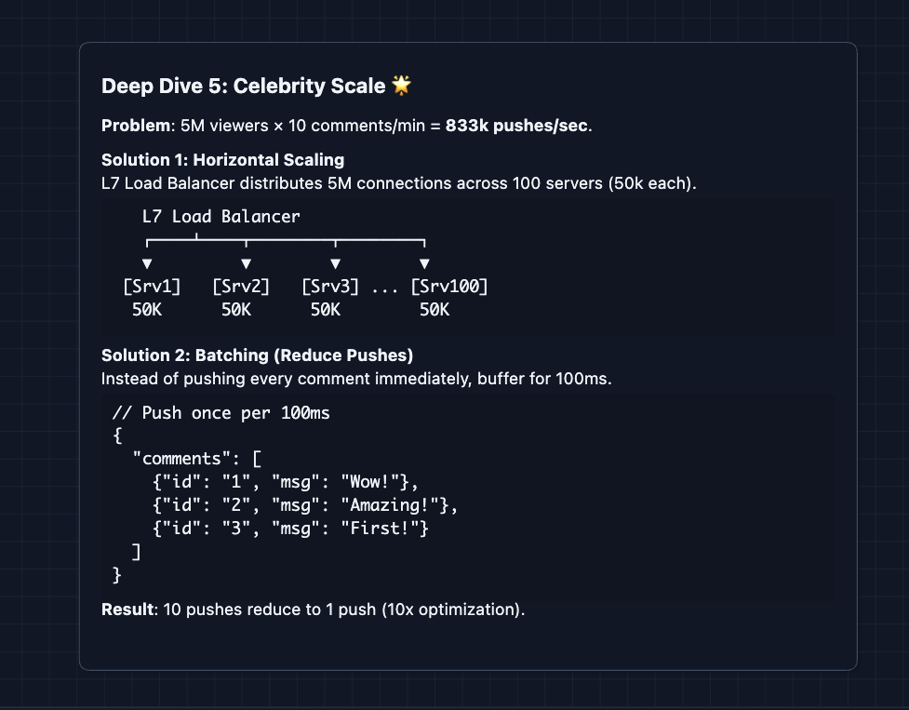
Task: Select the [Srv100] server node
Action: 449,287
